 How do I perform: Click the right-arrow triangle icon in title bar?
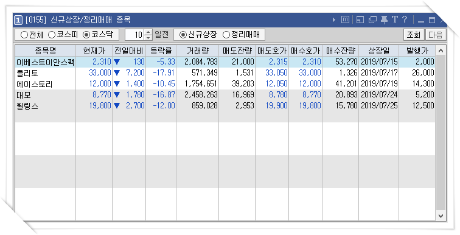(x=334, y=20)
